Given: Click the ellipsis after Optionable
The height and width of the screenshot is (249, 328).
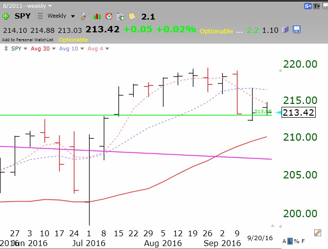Looking at the screenshot, I should 239,32.
